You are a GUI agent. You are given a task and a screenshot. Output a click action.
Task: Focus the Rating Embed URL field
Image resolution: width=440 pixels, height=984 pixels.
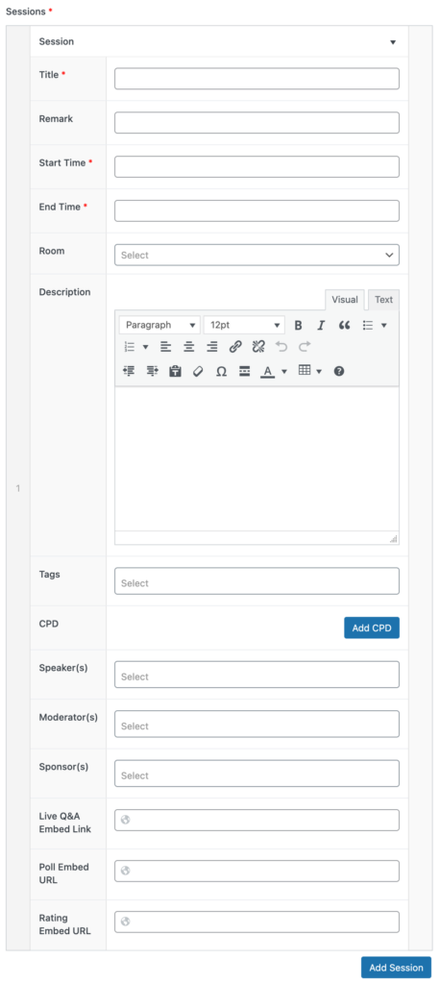click(257, 922)
